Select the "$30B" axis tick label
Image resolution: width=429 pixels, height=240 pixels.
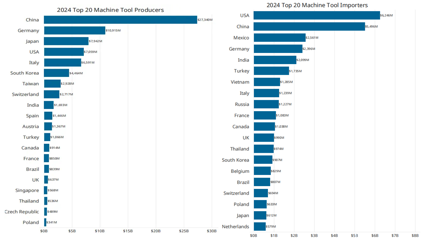212,231
